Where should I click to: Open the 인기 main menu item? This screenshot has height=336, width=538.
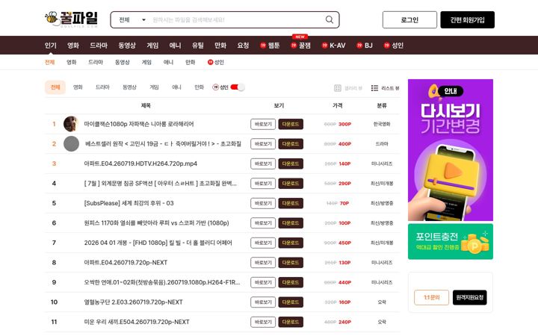(x=51, y=46)
